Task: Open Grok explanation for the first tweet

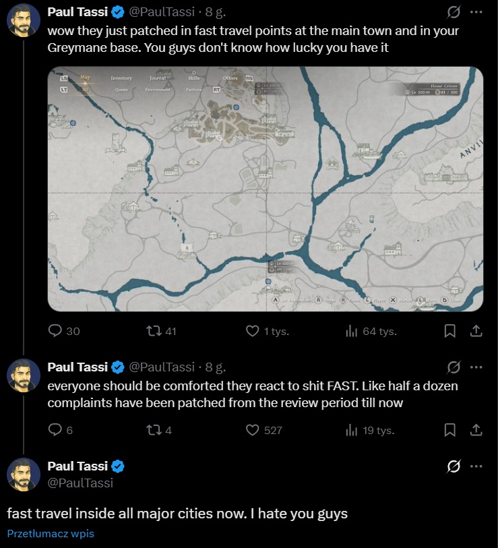Action: click(454, 12)
